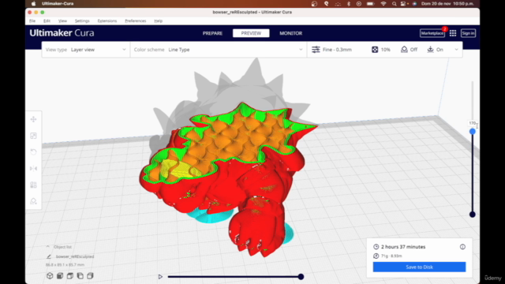Screen dimensions: 505x284
Task: Open the Preferences menu
Action: point(136,21)
